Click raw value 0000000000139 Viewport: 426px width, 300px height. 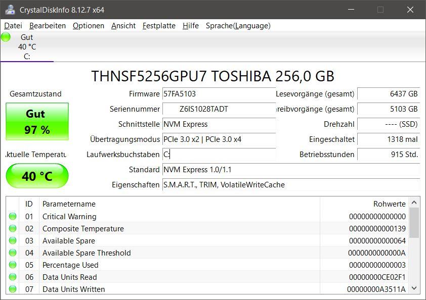tap(377, 229)
